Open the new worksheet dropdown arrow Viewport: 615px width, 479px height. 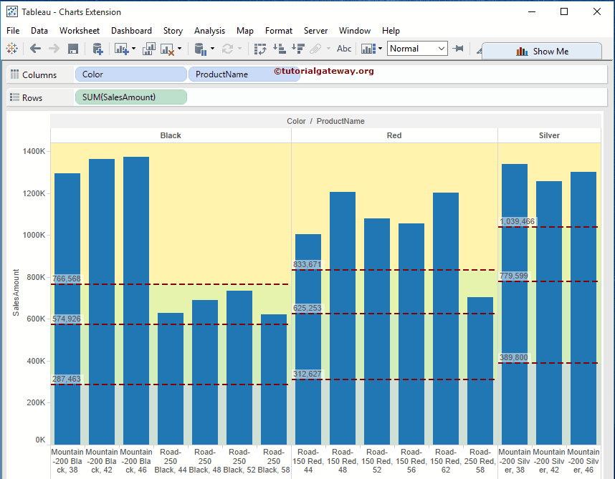[x=133, y=50]
